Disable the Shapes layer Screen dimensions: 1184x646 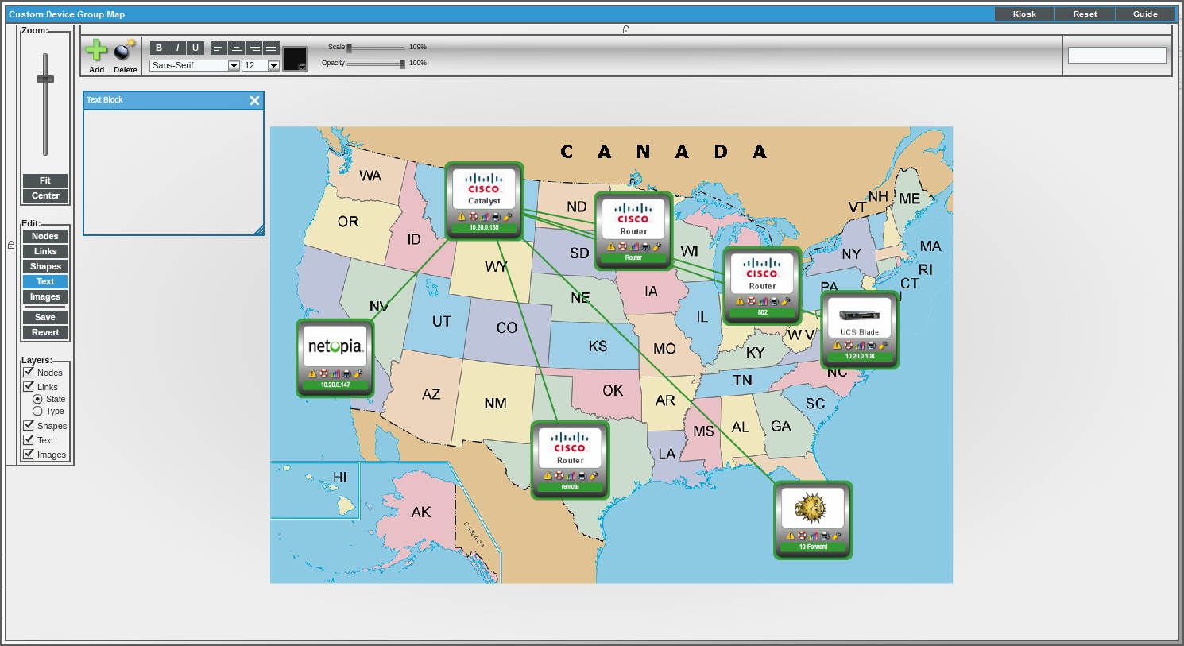click(29, 426)
